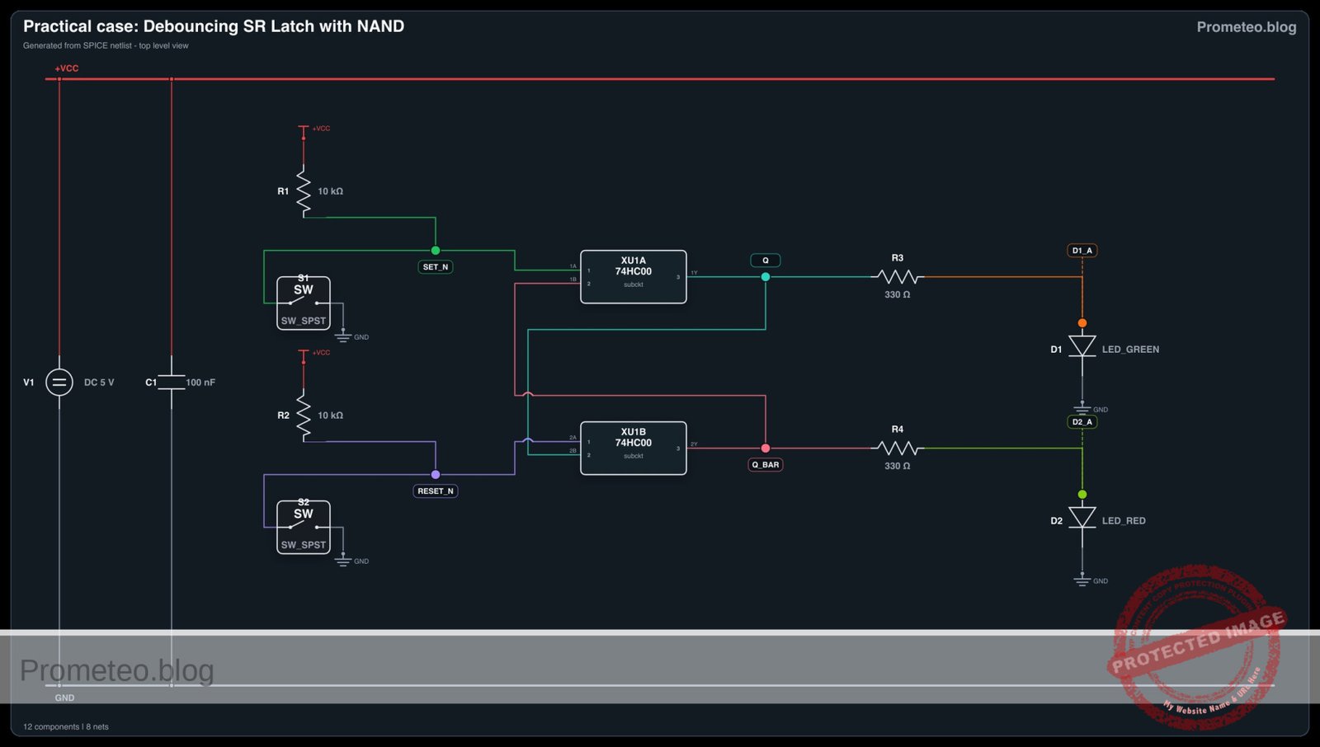Screen dimensions: 1320x747
Task: Click the title Practical case: Debouncing SR Latch
Action: click(x=214, y=26)
